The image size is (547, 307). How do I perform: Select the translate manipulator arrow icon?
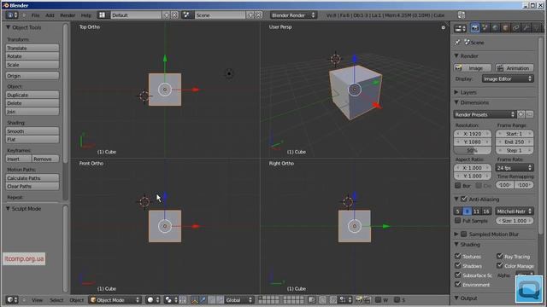click(203, 299)
